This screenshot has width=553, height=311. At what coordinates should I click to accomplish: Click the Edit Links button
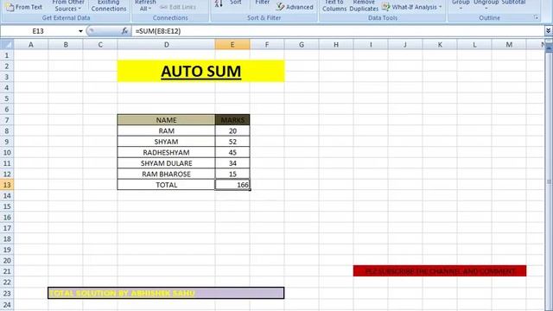pos(178,7)
